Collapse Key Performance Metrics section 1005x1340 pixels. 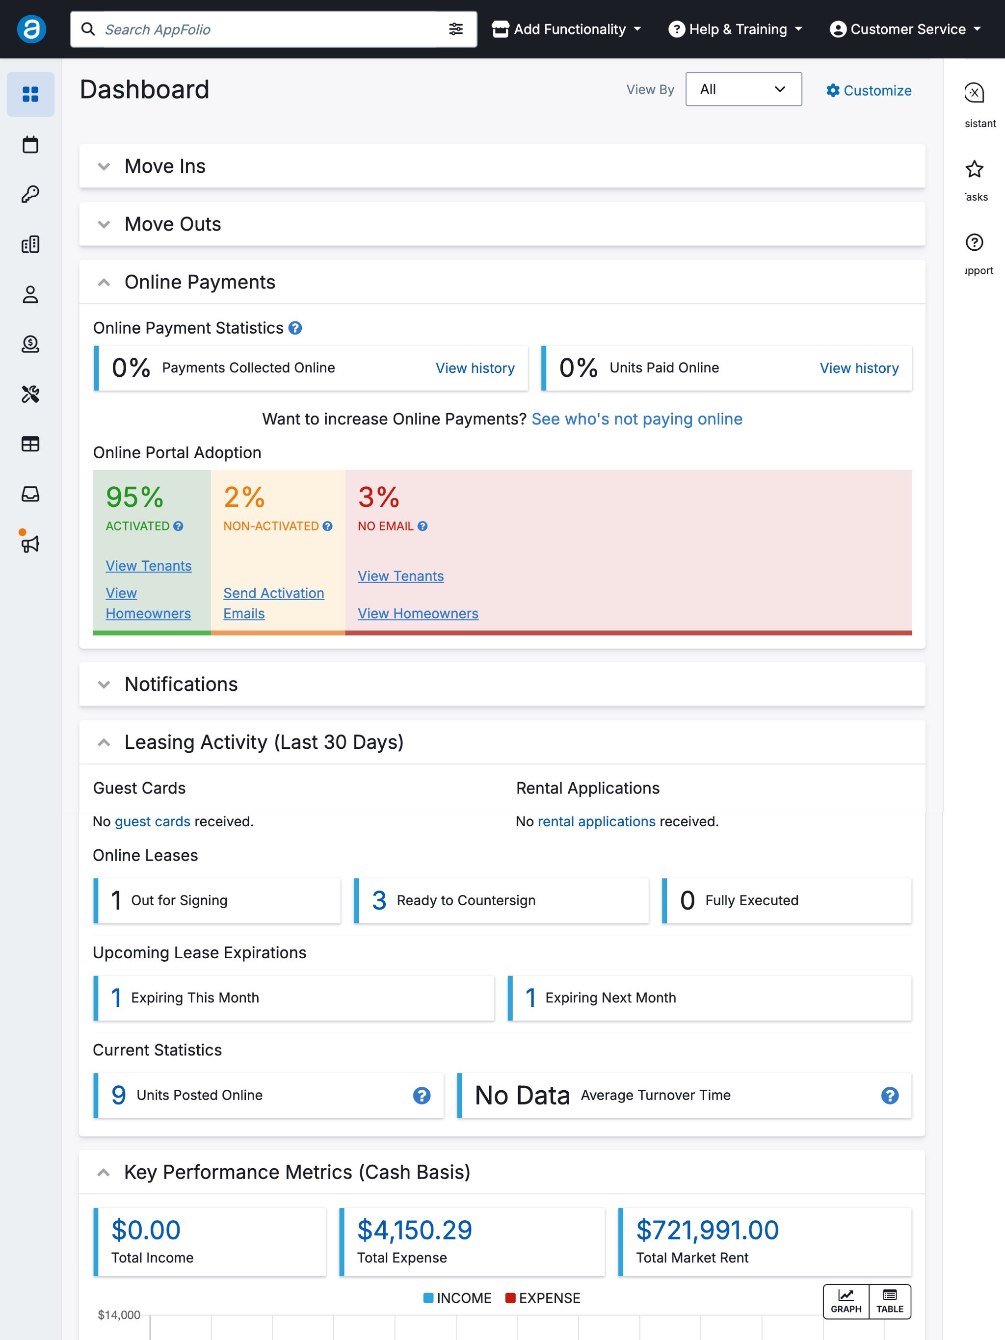(x=104, y=1173)
